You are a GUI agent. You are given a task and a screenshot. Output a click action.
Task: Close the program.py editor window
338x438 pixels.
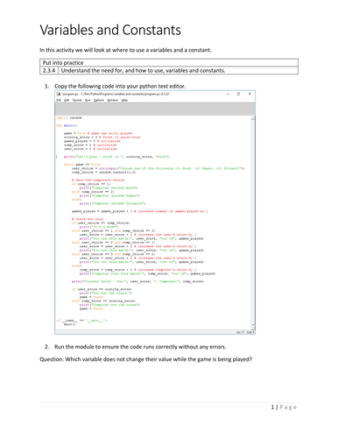point(250,94)
